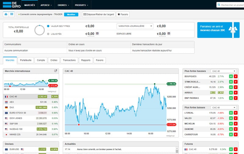This screenshot has height=154, width=244.
Task: Click the blue Modifier button
Action: (x=71, y=14)
